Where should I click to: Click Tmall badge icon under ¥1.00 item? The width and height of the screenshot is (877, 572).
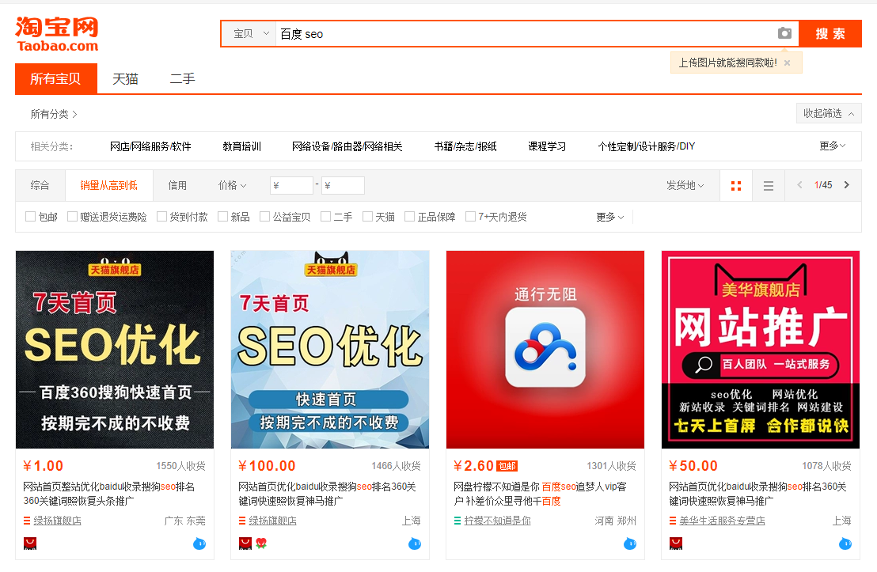click(29, 543)
